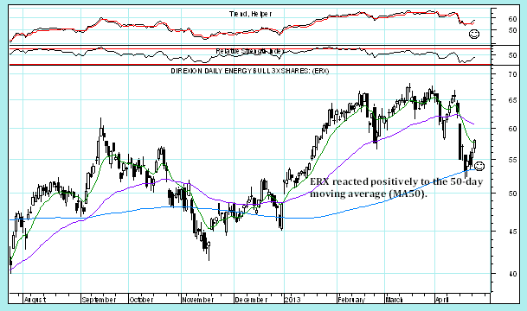Select the March month label
The width and height of the screenshot is (527, 311).
coord(394,300)
